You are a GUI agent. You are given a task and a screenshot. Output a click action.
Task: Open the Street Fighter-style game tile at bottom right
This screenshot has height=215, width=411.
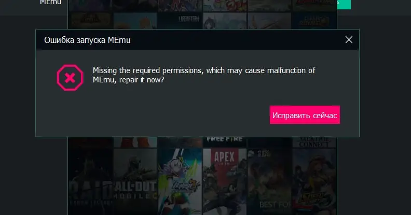click(x=314, y=181)
